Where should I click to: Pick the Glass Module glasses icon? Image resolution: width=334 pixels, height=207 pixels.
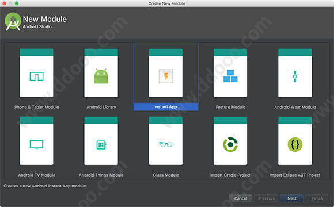(x=166, y=144)
